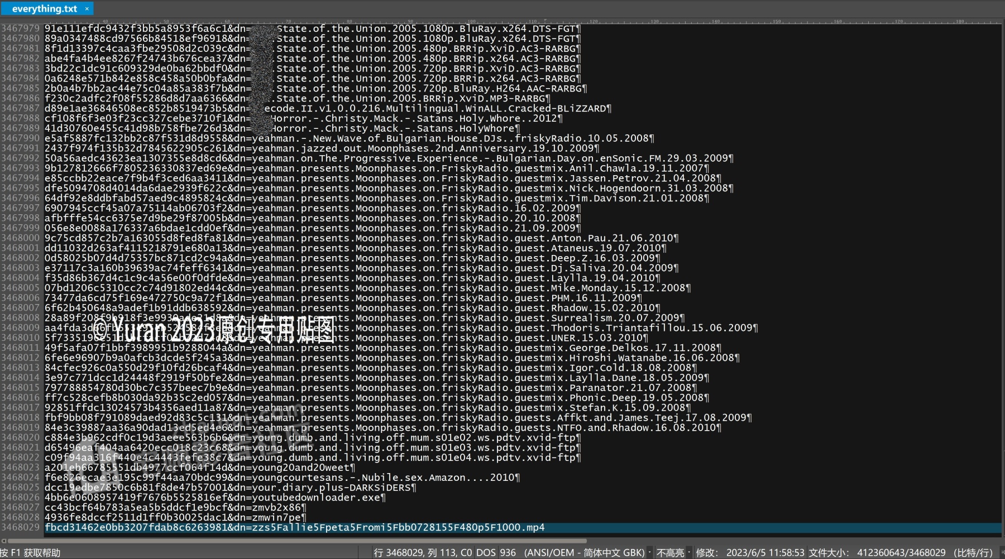The width and height of the screenshot is (1005, 559).
Task: Close the everything.txt tab
Action: 87,9
